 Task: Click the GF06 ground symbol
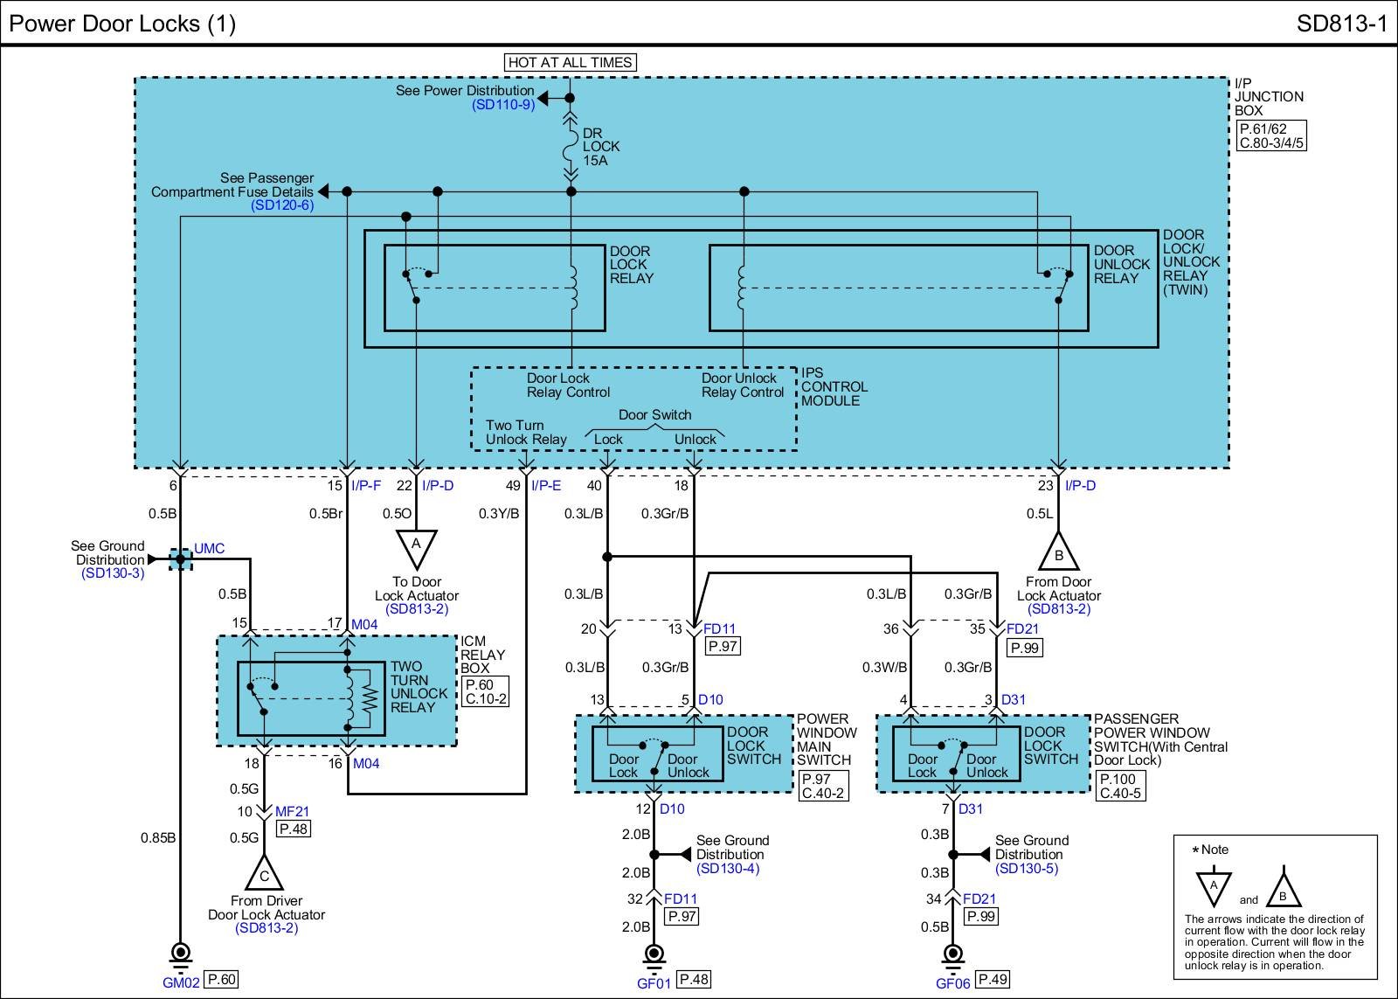tap(953, 954)
